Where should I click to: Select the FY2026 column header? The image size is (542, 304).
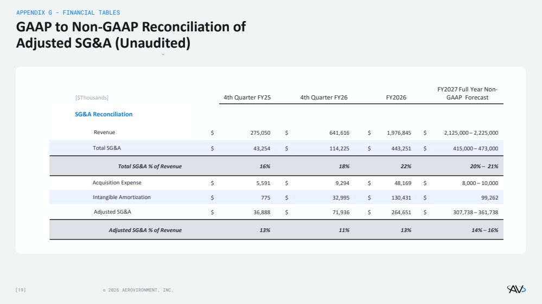[396, 97]
